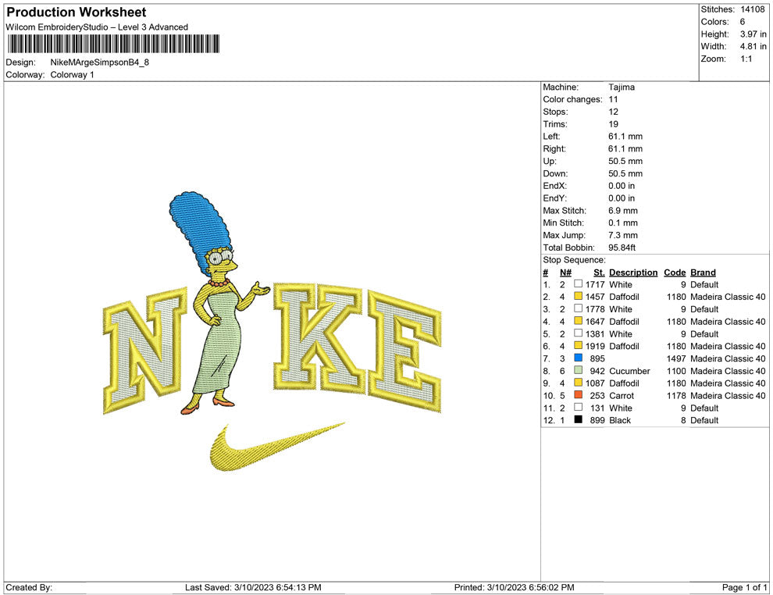Click the Daffodil swatch beside stitch count 1919
773x595 pixels.
(x=579, y=346)
